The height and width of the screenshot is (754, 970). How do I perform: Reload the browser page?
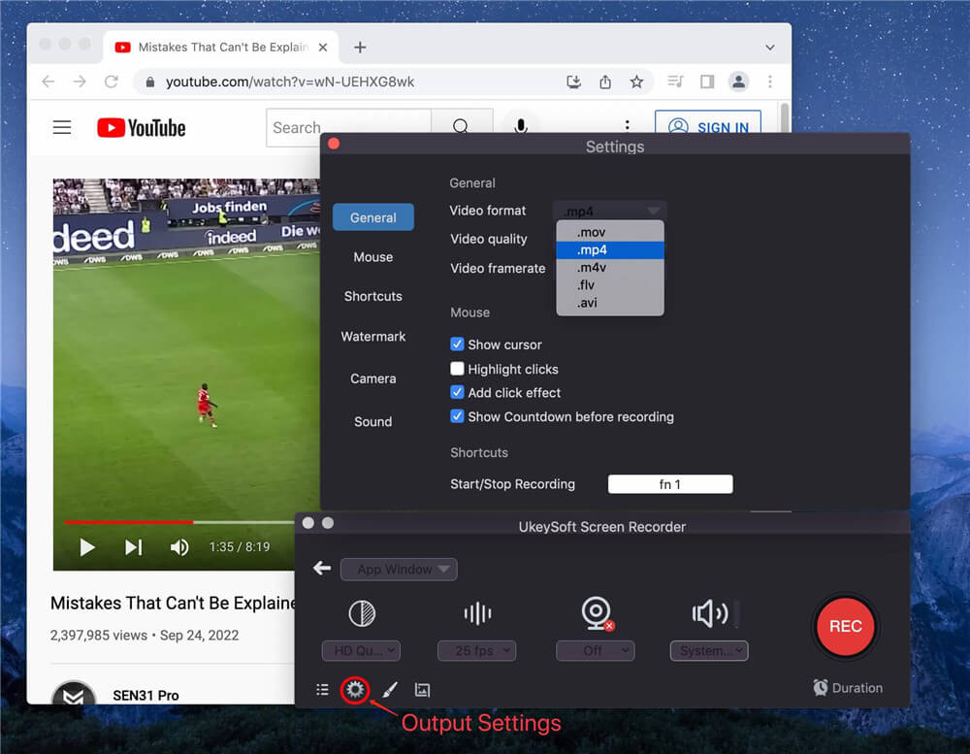(x=112, y=82)
